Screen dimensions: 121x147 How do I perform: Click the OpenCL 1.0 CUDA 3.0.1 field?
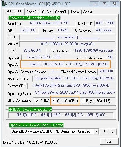[x=68, y=64]
